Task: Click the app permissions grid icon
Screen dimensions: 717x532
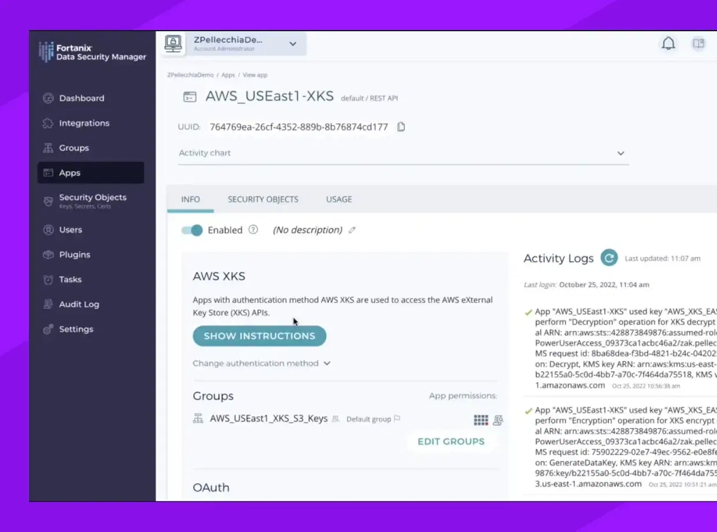Action: [x=481, y=420]
